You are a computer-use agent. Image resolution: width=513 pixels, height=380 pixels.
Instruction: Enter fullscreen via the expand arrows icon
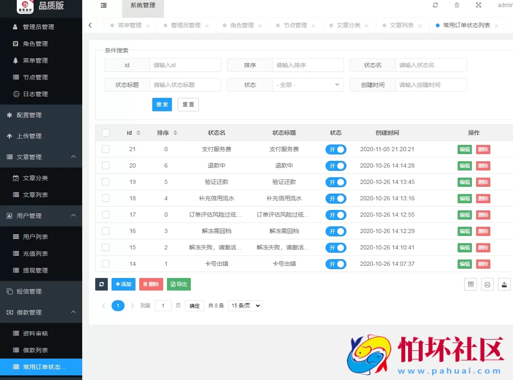[x=479, y=5]
